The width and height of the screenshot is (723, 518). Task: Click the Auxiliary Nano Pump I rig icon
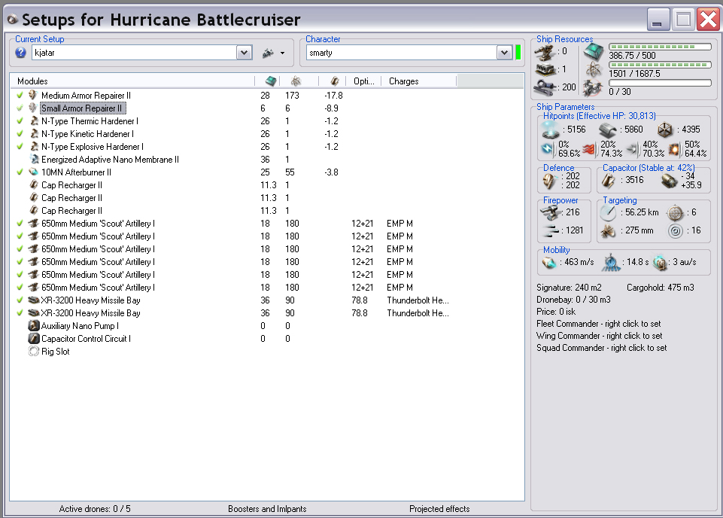coord(33,326)
